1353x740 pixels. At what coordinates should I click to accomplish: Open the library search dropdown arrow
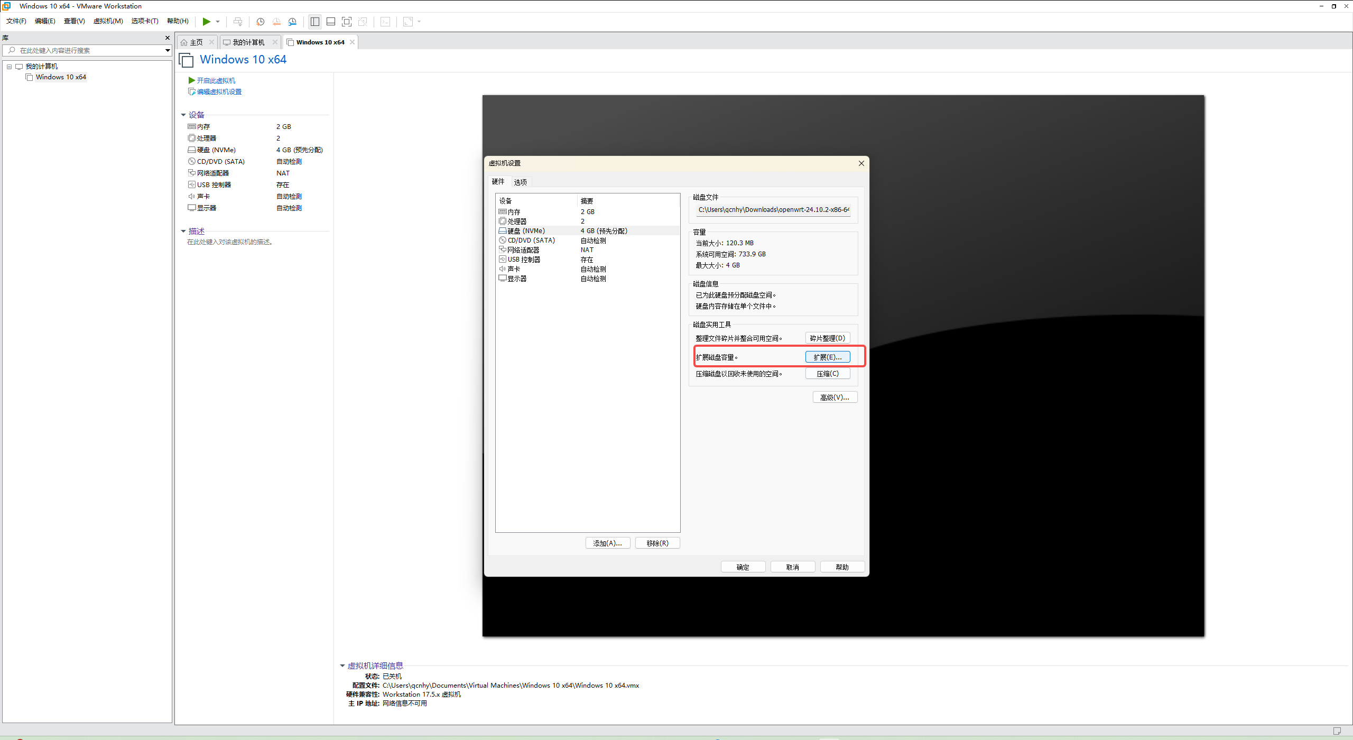point(168,51)
